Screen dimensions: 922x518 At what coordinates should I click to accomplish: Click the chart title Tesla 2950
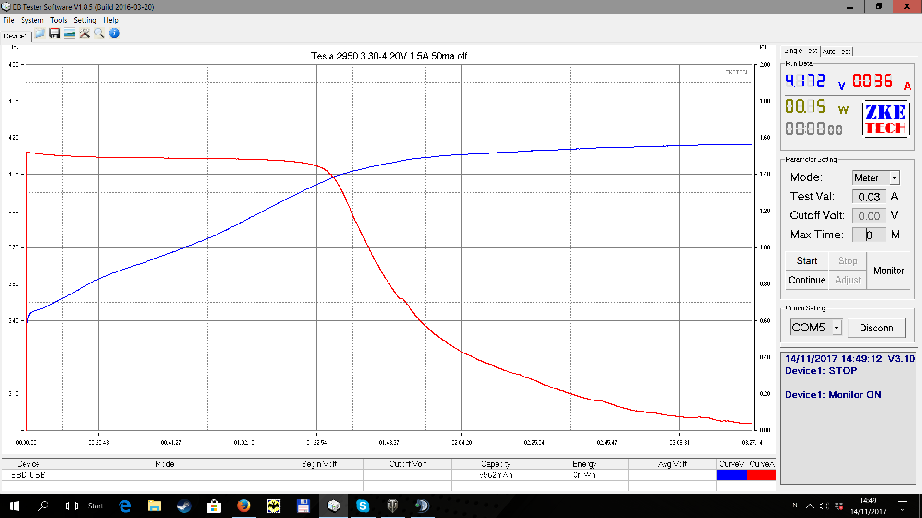(x=389, y=56)
